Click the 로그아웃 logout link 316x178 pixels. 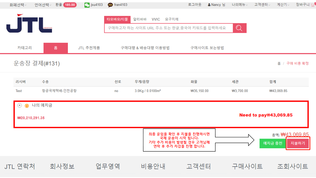[x=195, y=5]
